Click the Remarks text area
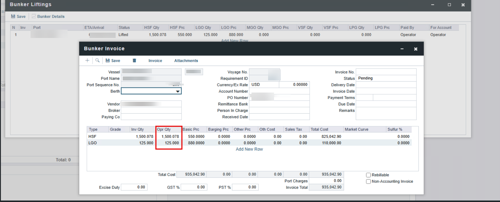 386,114
